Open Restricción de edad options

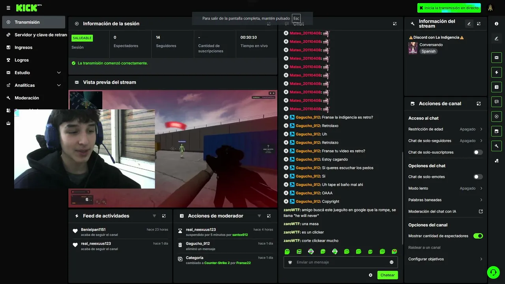pyautogui.click(x=445, y=129)
